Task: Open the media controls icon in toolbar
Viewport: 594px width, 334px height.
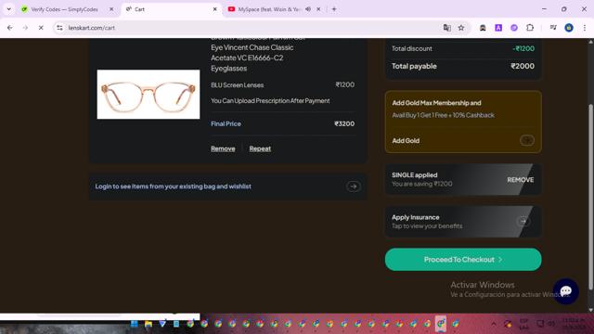Action: coord(553,28)
